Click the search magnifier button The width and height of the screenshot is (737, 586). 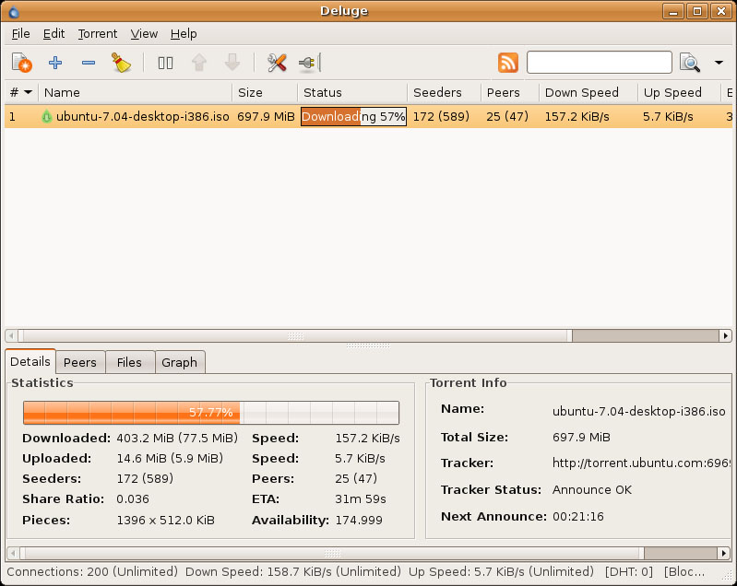[689, 63]
